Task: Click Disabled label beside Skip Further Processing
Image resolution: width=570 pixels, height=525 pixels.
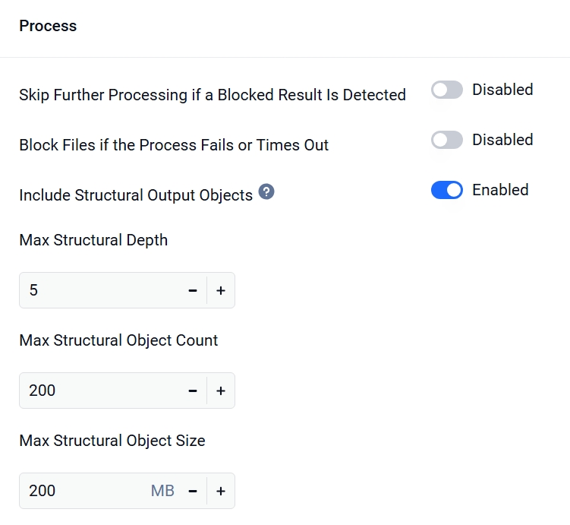Action: 502,90
